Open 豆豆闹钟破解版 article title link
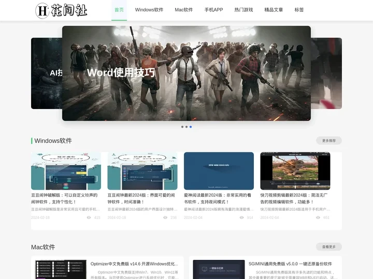The image size is (373, 279). click(x=64, y=198)
